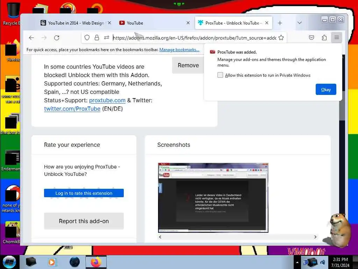The image size is (358, 269).
Task: Open the Enderman desktop icon
Action: [12, 160]
